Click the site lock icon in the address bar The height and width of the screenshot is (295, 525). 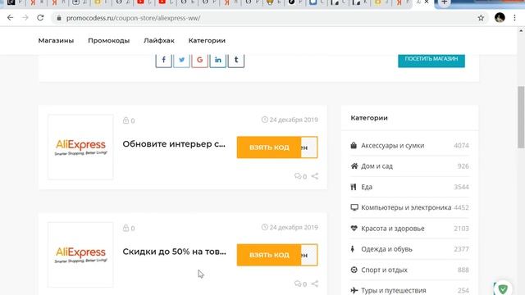tap(59, 18)
